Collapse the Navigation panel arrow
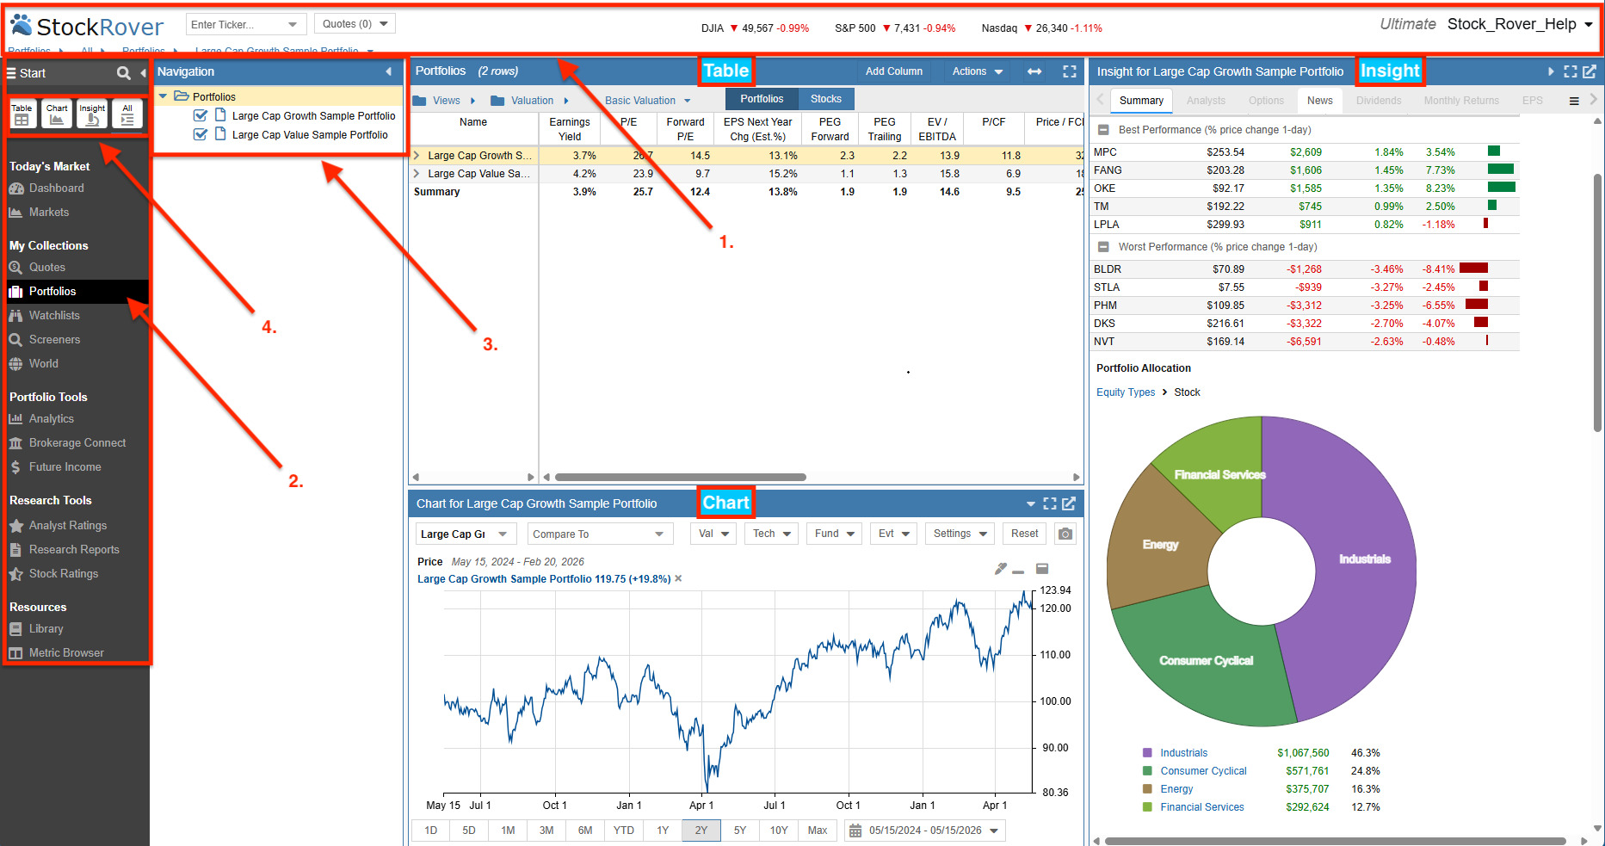 389,71
